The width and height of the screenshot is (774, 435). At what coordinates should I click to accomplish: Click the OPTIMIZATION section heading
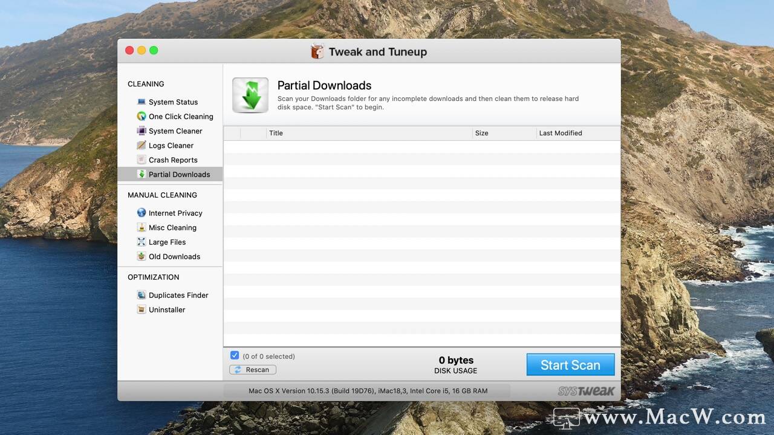coord(153,277)
